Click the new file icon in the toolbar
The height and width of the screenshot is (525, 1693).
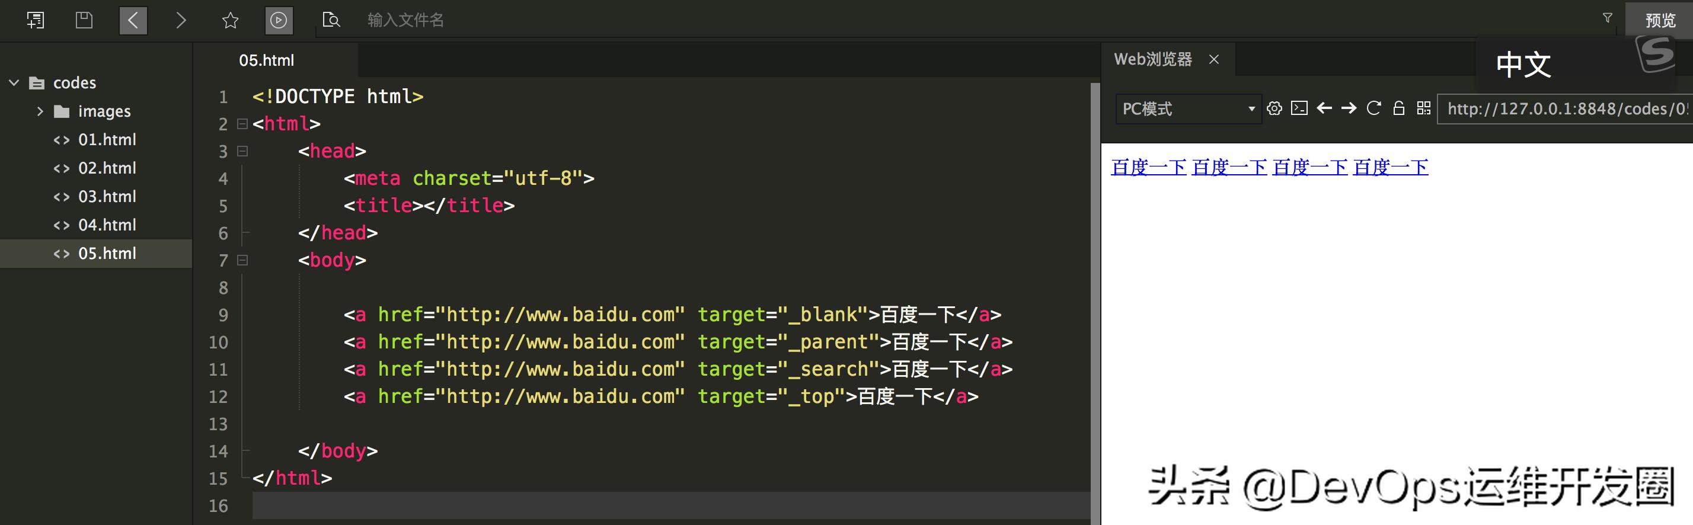pyautogui.click(x=36, y=20)
